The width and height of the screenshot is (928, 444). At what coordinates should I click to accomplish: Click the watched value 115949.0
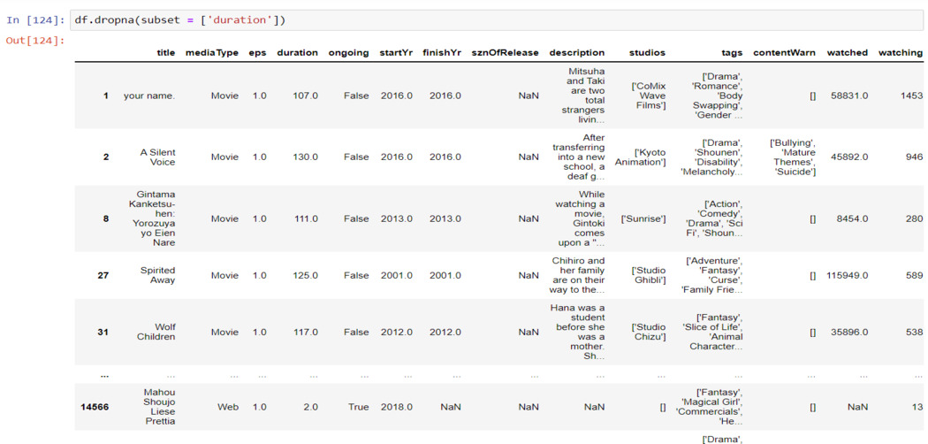(x=844, y=275)
